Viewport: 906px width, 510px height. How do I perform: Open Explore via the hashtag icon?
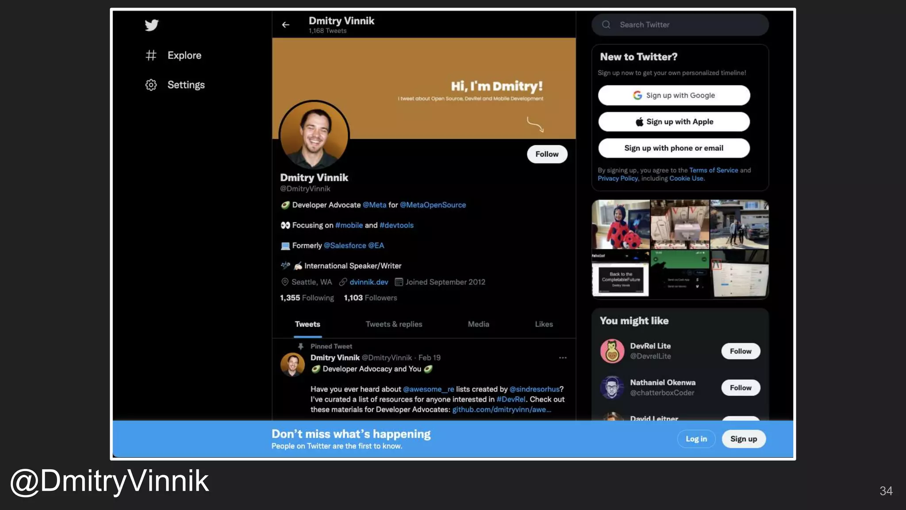point(151,55)
